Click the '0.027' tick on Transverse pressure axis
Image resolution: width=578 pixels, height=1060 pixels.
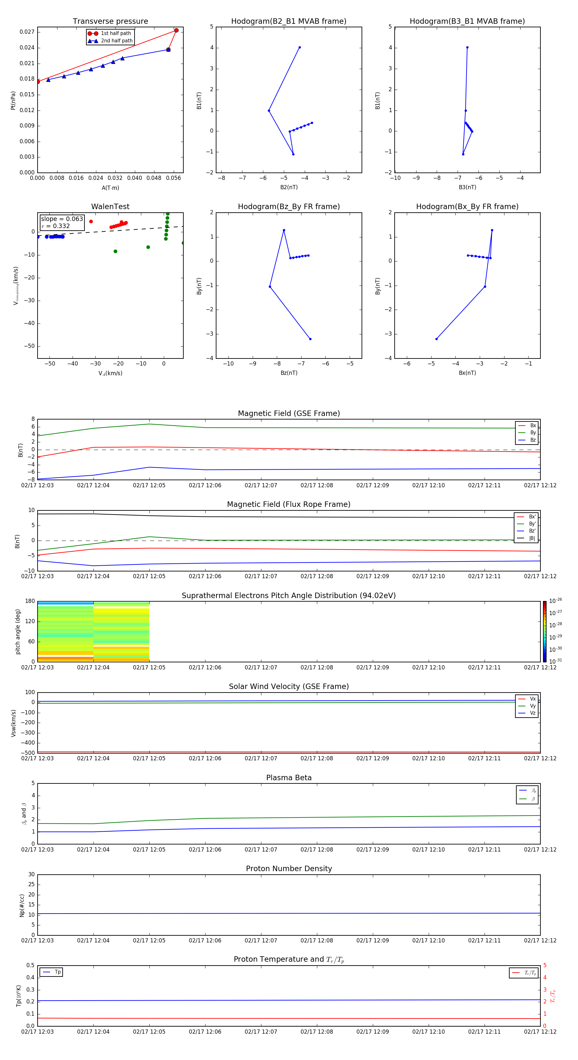(x=27, y=32)
